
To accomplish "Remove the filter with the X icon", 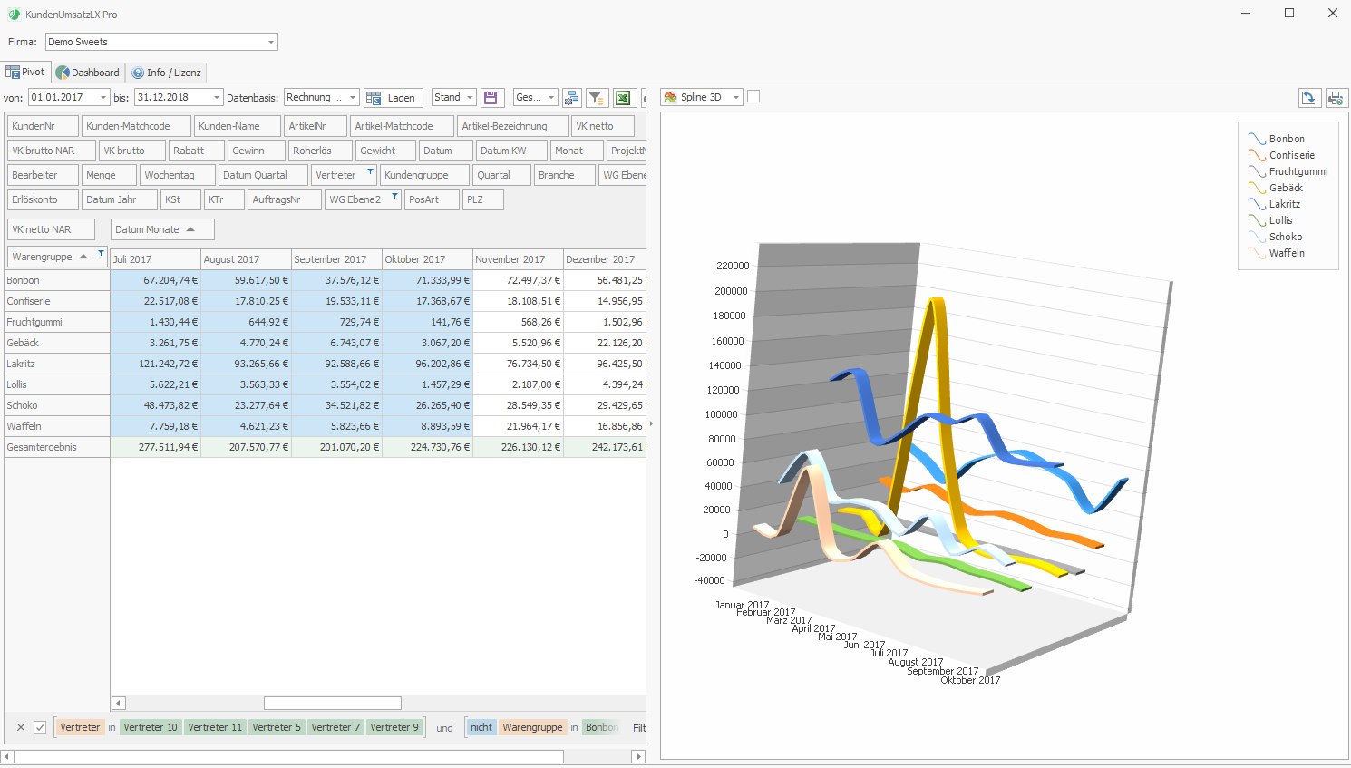I will [21, 727].
